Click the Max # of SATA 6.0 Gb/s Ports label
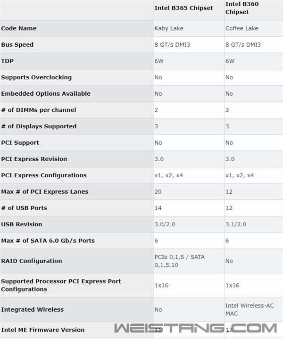 [48, 240]
